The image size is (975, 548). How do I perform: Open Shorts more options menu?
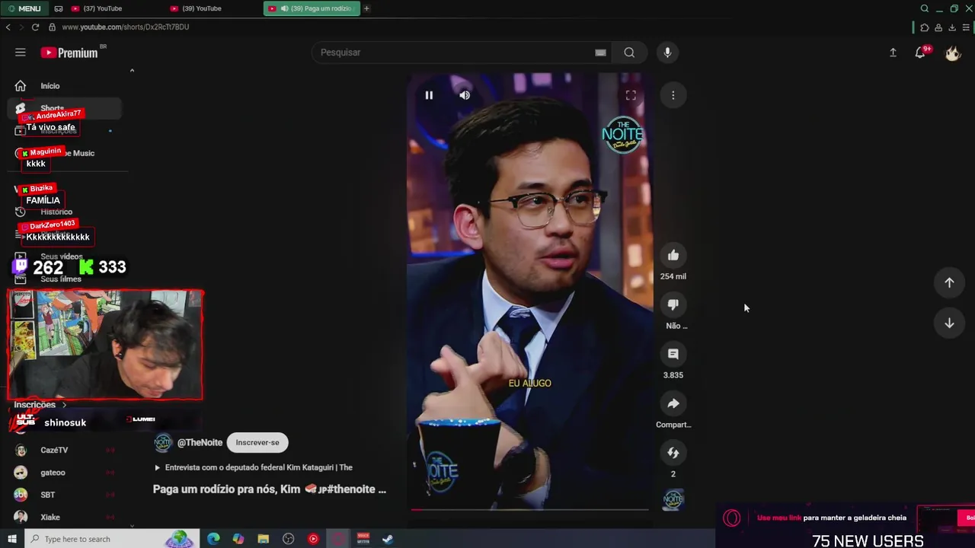[x=673, y=95]
